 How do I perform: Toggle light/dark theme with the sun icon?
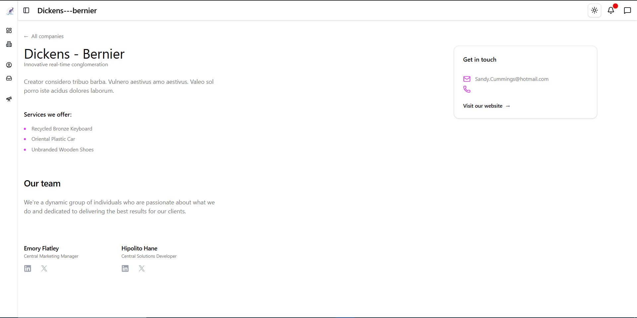594,11
